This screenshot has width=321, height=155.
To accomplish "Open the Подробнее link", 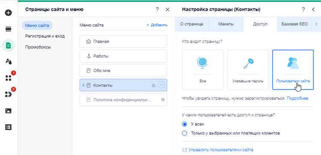I will click(297, 99).
